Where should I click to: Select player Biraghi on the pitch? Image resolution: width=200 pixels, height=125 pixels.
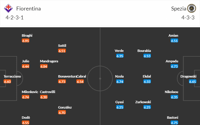(x=27, y=36)
